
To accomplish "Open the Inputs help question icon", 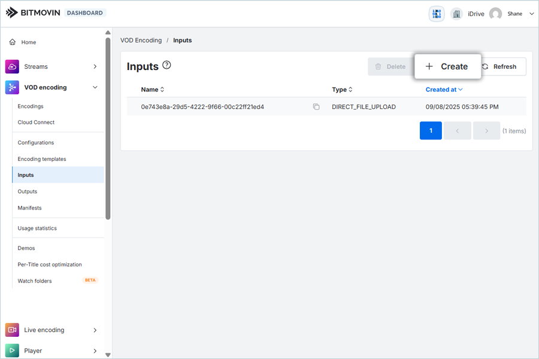I will point(167,65).
